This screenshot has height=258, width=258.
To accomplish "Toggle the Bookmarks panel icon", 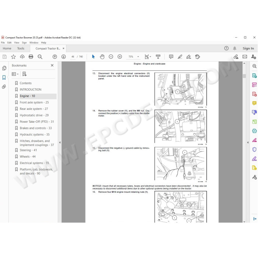I will click(4, 77).
